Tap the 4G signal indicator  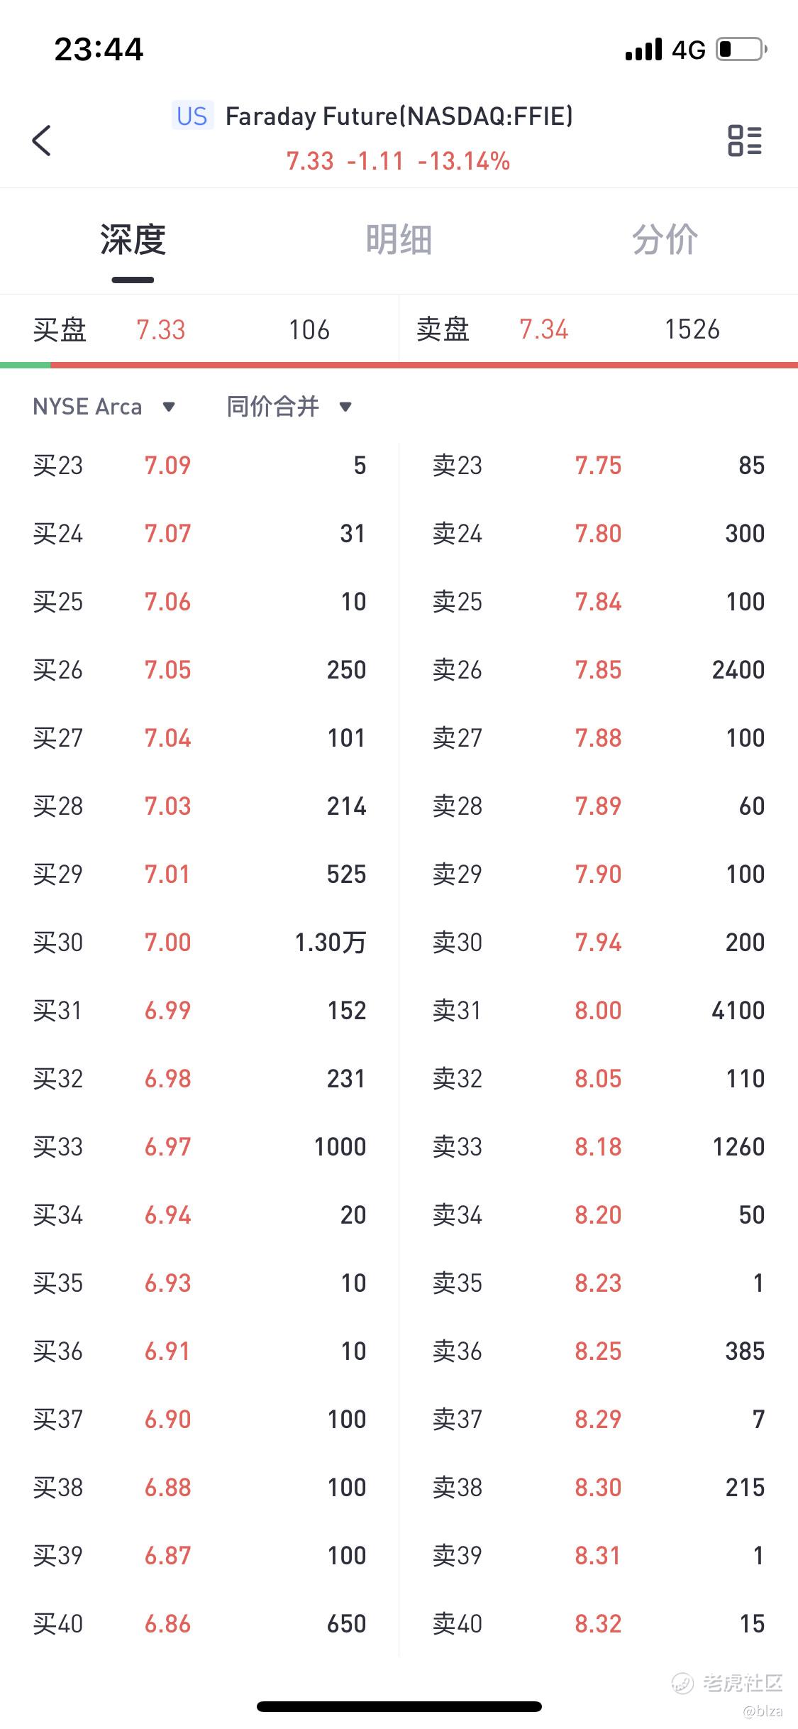point(689,50)
